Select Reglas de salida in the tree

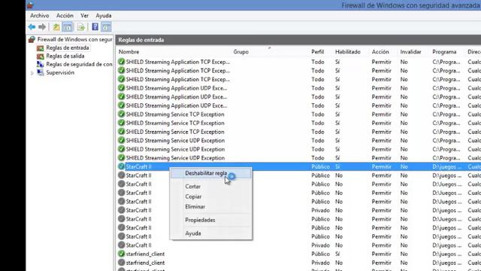(x=65, y=56)
